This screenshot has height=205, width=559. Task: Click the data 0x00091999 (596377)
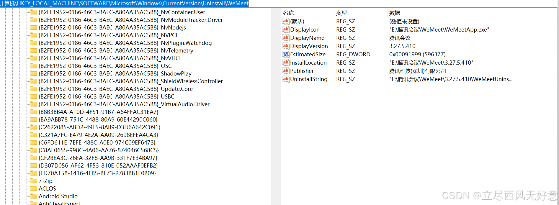click(x=417, y=54)
